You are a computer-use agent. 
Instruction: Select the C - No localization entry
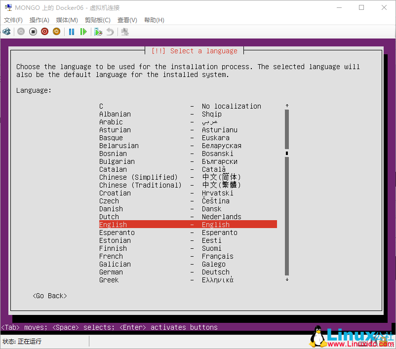148,106
